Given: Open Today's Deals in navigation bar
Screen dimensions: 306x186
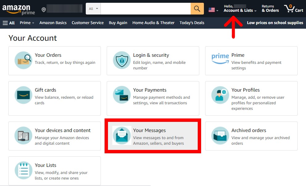Looking at the screenshot, I should tap(192, 23).
